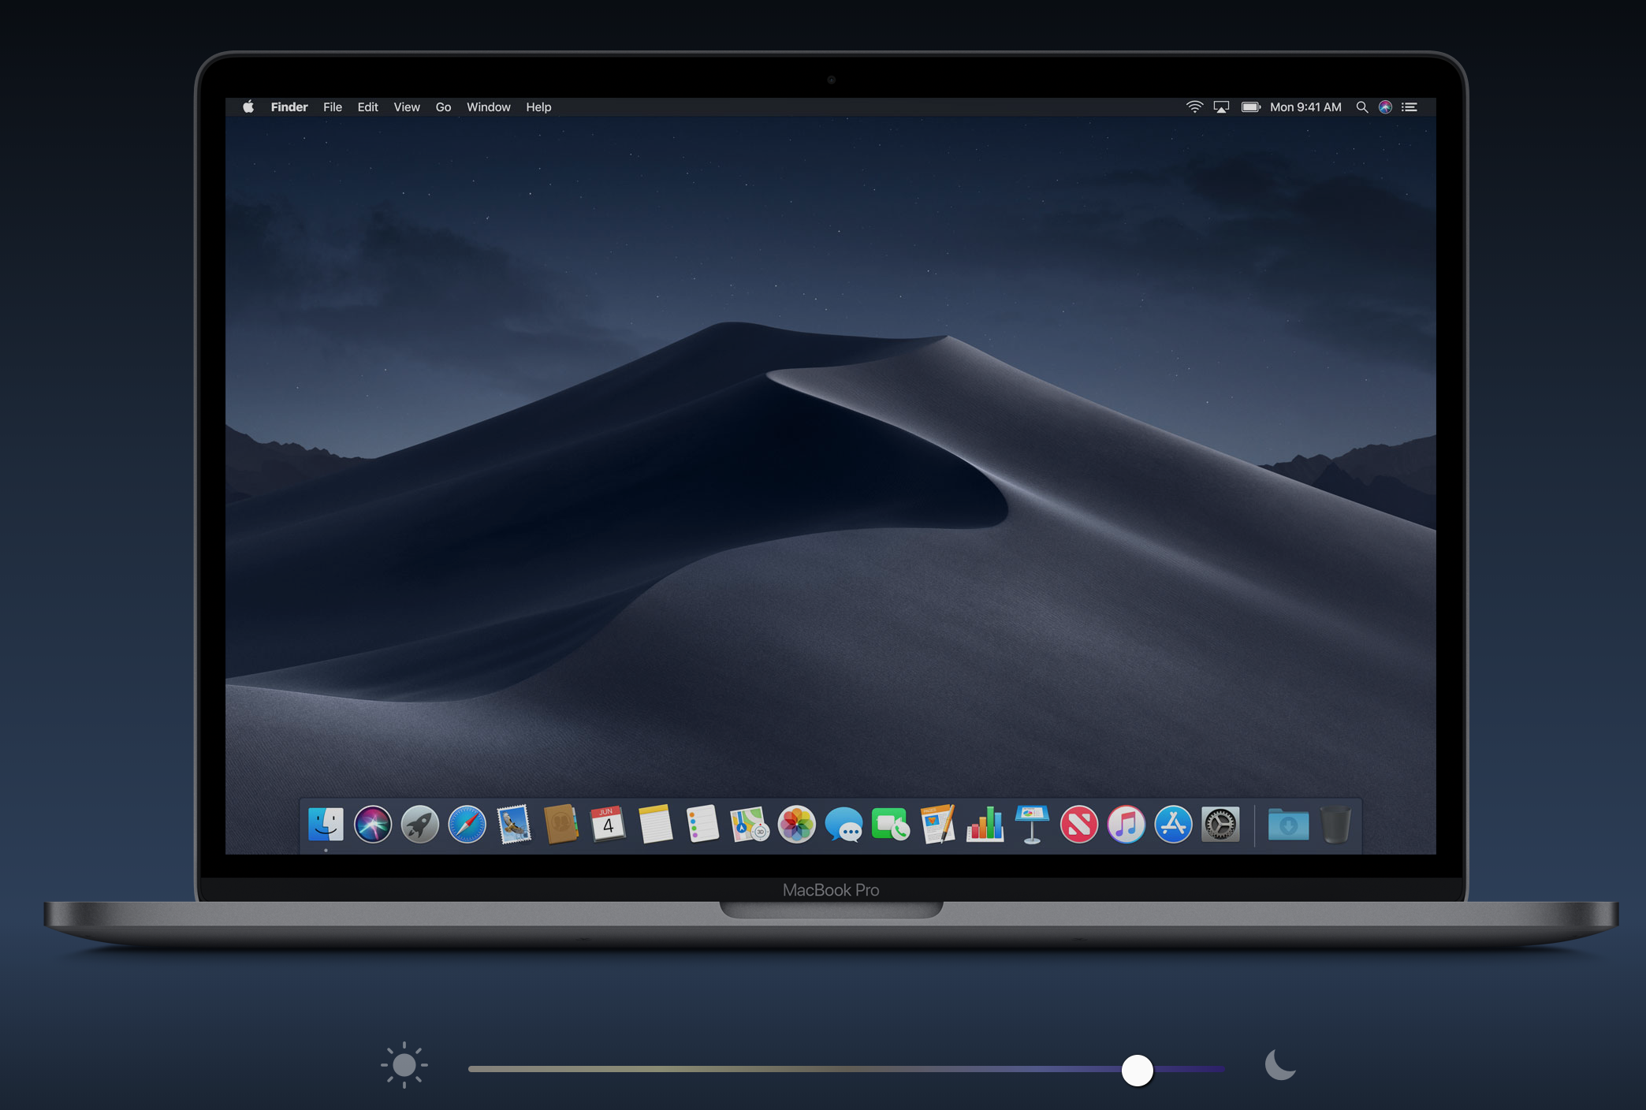Open the File menu
The height and width of the screenshot is (1110, 1646).
click(333, 107)
